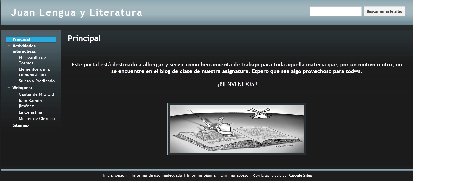
Task: Click the Imprimir página link
Action: 201,175
